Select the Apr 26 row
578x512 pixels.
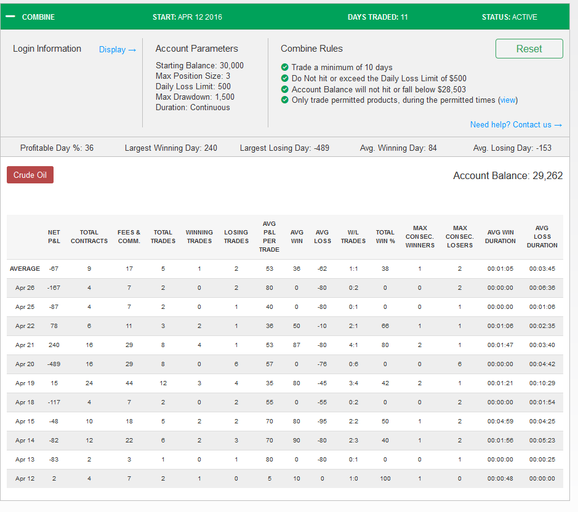coord(284,288)
